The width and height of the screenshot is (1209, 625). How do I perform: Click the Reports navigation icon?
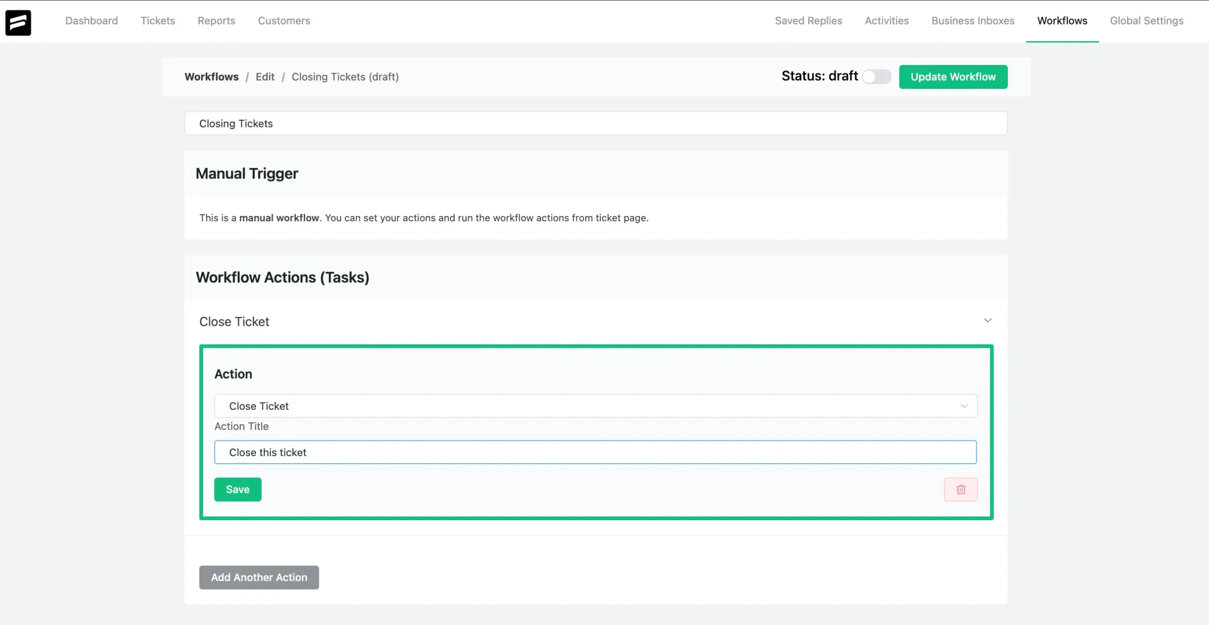(216, 21)
